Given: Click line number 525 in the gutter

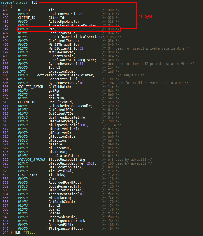Looking at the screenshot, I should (5, 160).
